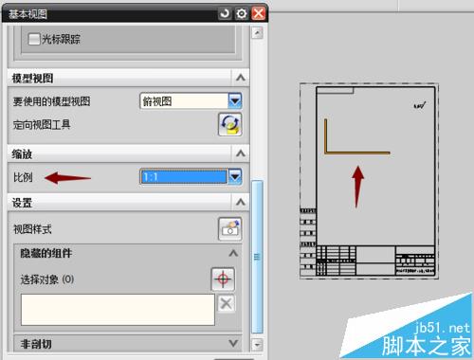Click the 要使用的模型视图 label
The height and width of the screenshot is (360, 474).
tap(51, 101)
